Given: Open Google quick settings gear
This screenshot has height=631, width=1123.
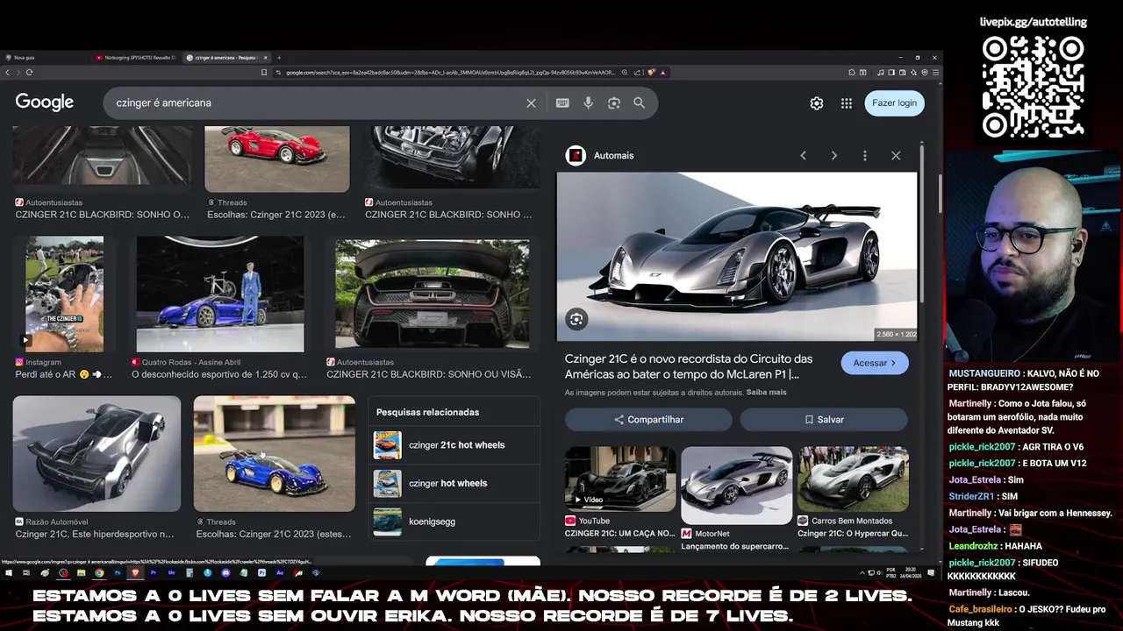Looking at the screenshot, I should [x=817, y=103].
